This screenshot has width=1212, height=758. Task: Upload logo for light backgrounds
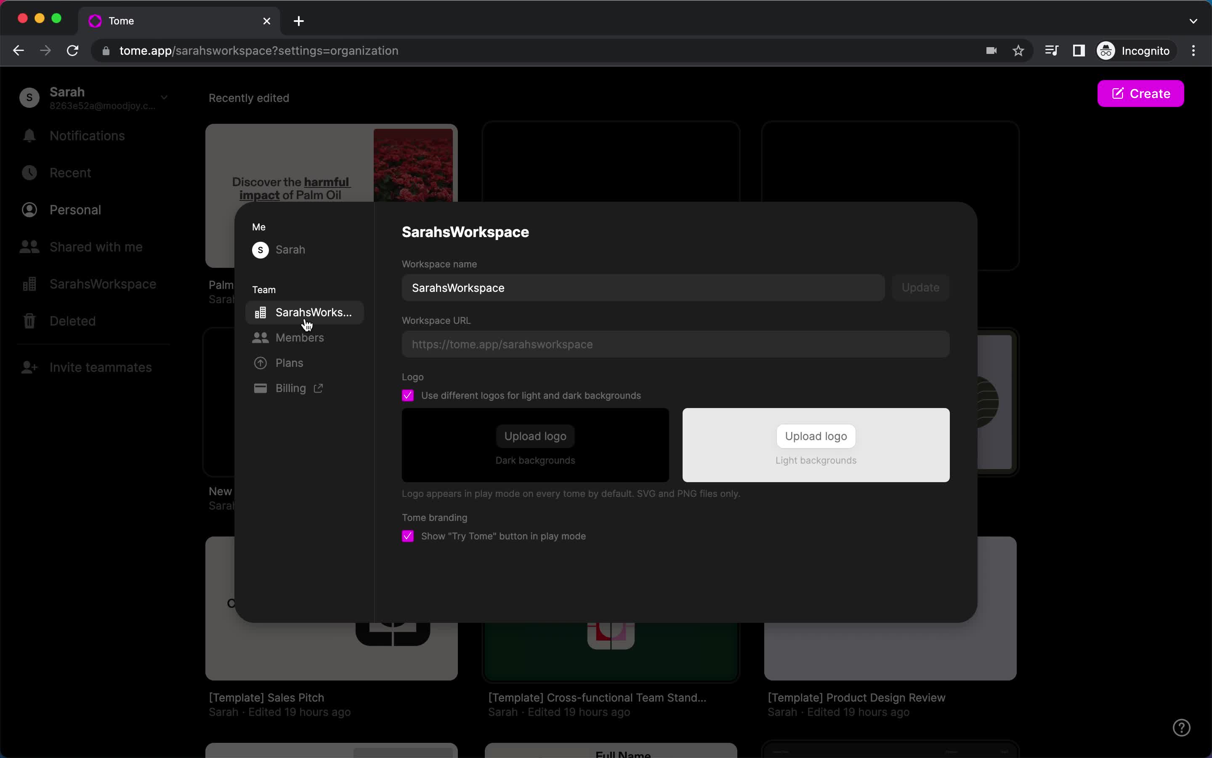click(816, 436)
